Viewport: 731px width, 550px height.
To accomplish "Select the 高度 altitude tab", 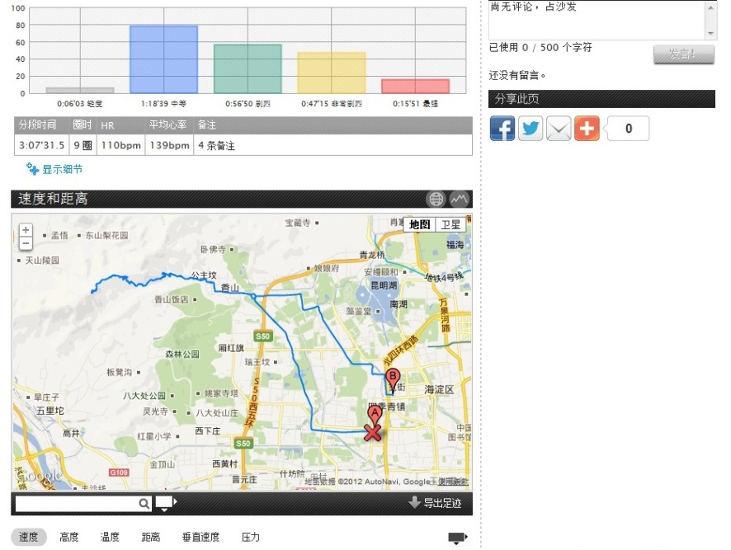I will 69,538.
